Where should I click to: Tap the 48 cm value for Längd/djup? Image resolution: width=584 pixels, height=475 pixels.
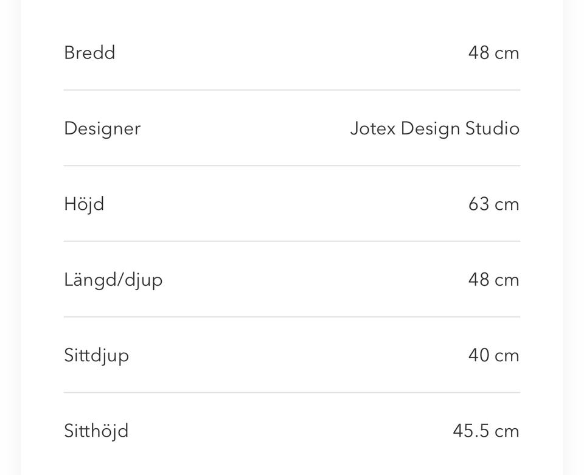[493, 280]
